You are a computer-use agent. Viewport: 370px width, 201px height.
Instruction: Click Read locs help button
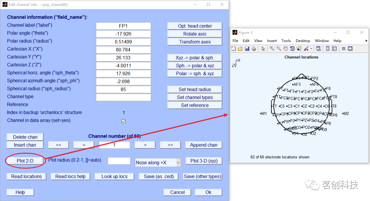[x=70, y=176]
